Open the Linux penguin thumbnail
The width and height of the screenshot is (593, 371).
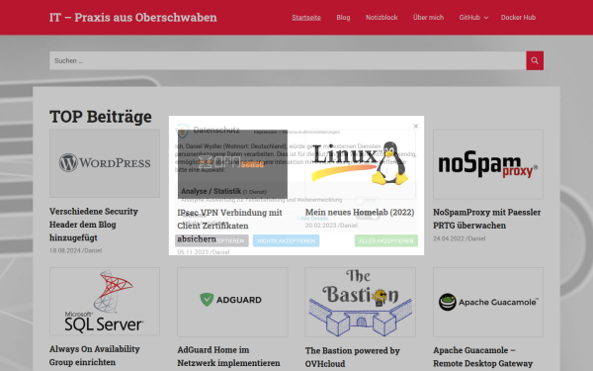tap(360, 164)
